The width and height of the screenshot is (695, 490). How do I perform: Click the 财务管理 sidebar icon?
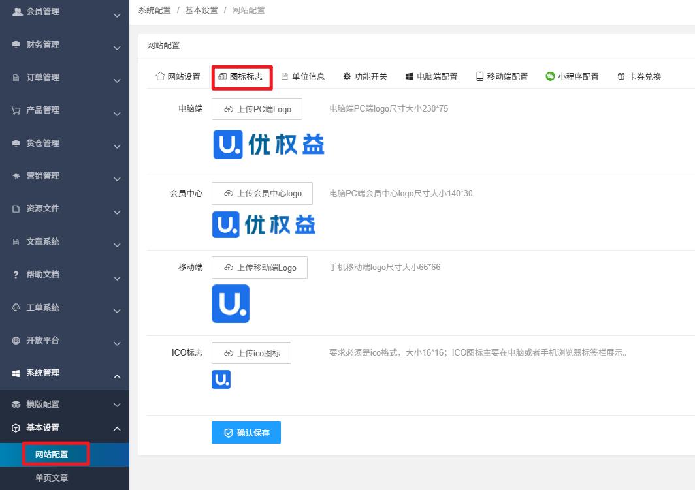16,44
